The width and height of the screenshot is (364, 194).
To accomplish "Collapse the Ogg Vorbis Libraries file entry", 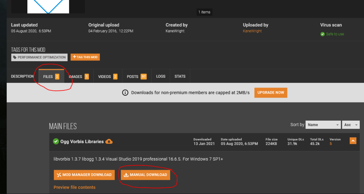I will (x=353, y=141).
